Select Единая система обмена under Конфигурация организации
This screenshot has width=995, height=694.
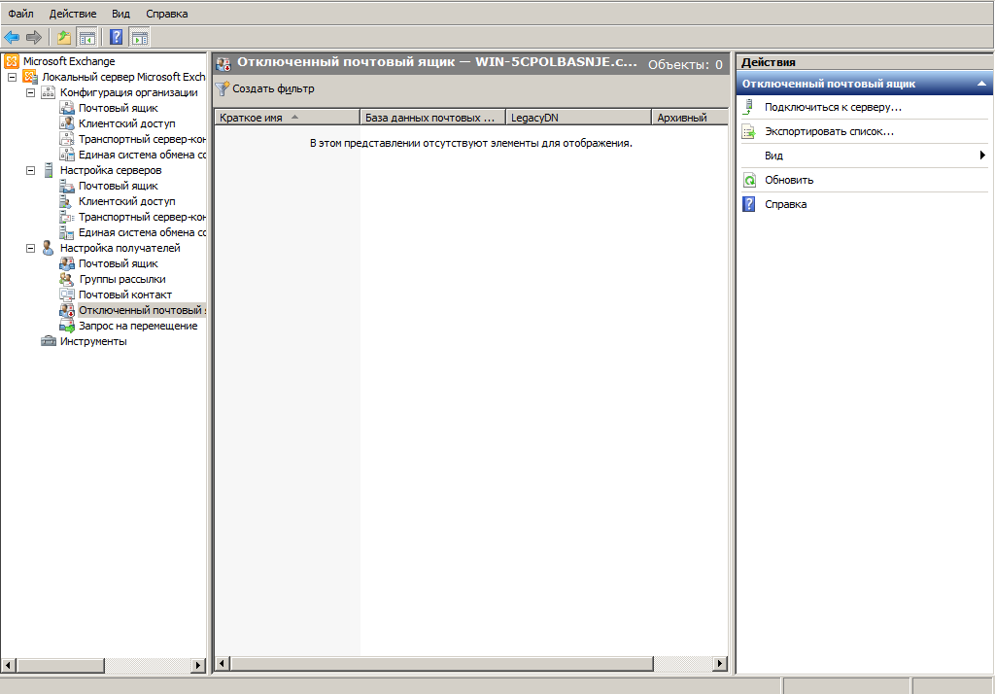tap(142, 155)
